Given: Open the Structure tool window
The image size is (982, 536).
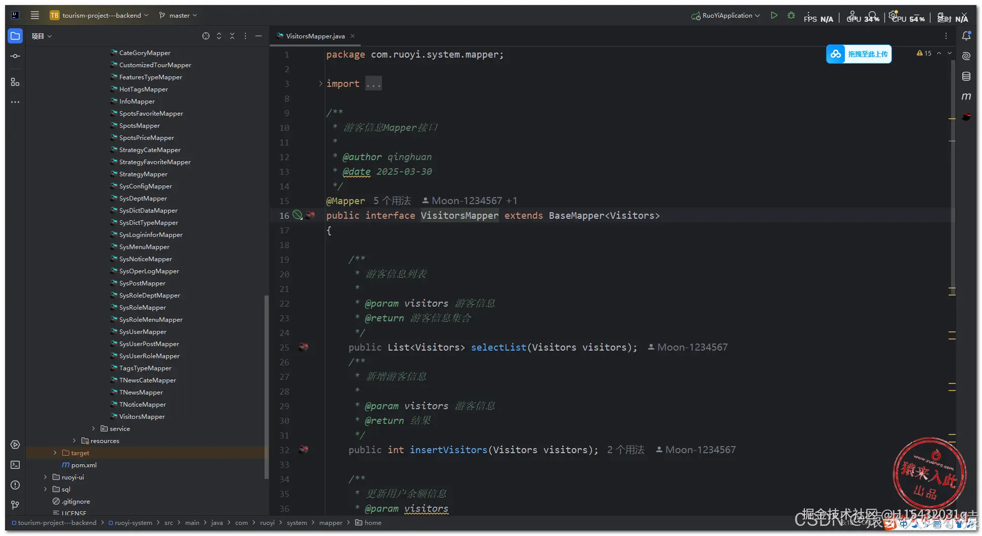Looking at the screenshot, I should tap(15, 82).
